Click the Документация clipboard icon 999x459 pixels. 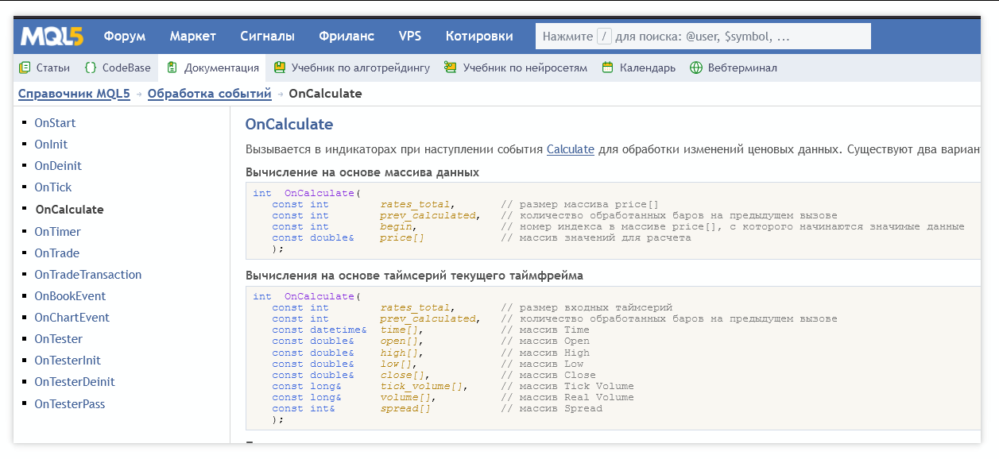click(x=172, y=68)
